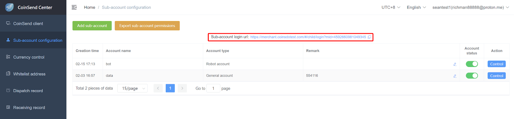Open English language dropdown
Image resolution: width=514 pixels, height=119 pixels.
coord(416,7)
